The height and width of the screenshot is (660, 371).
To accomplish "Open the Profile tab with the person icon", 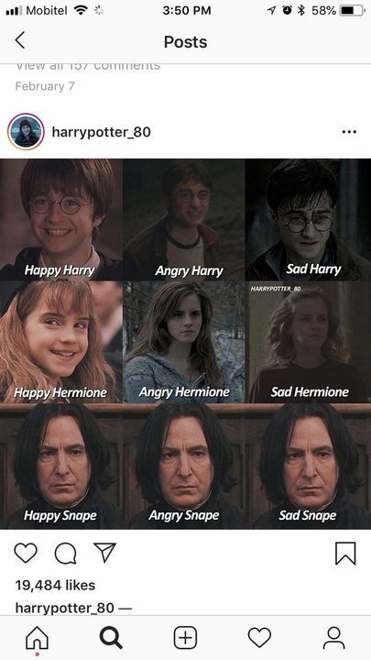I will click(334, 638).
